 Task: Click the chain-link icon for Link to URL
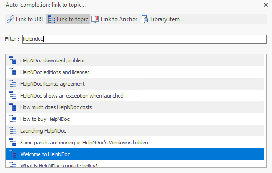click(x=10, y=19)
